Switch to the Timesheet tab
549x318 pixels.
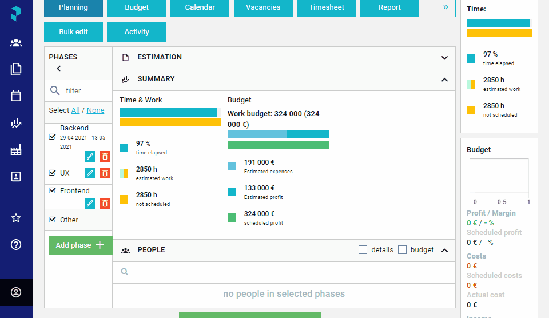click(326, 7)
